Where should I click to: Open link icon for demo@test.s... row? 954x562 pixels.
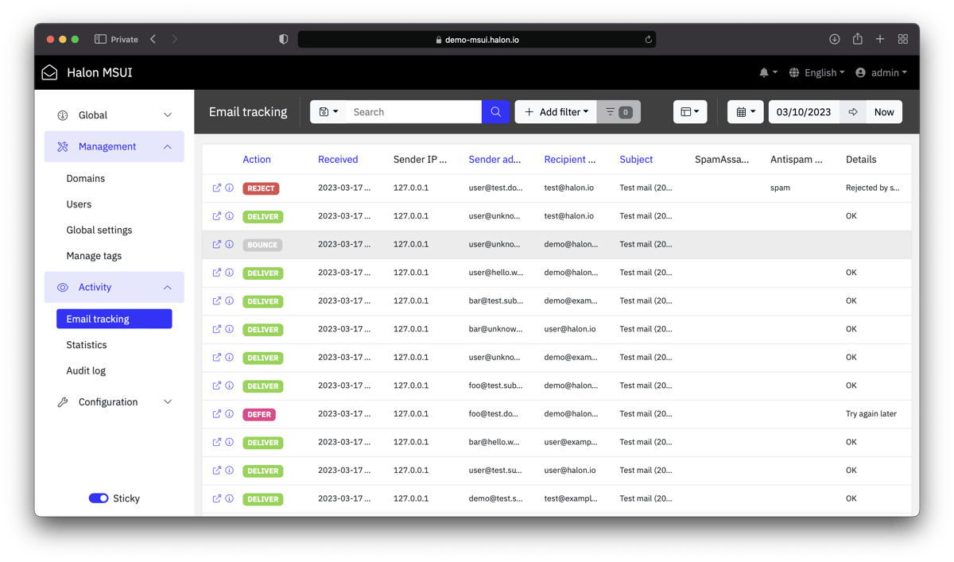coord(216,498)
